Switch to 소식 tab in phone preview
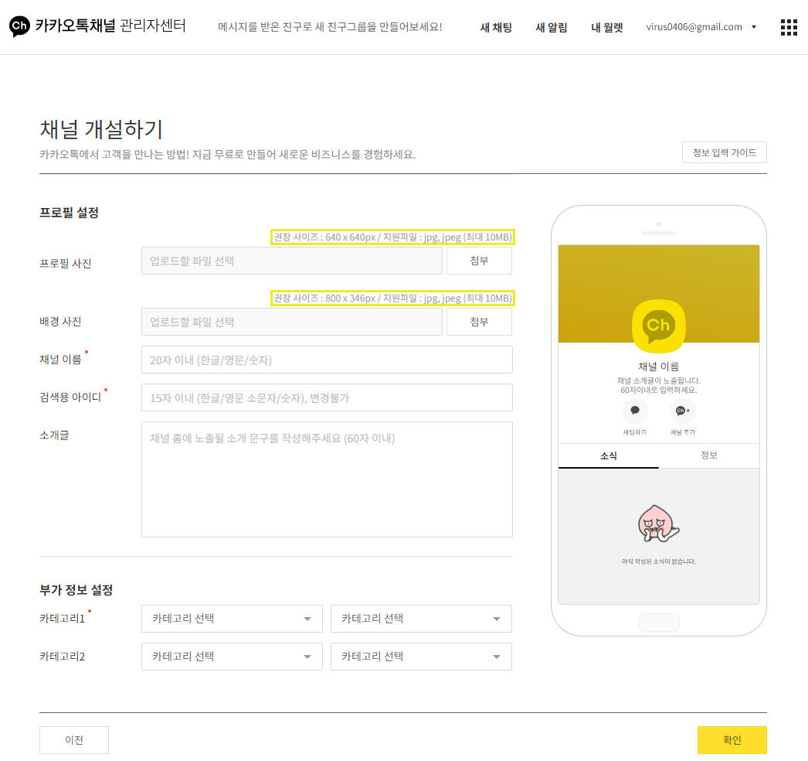Screen dimensions: 808x761 point(609,456)
